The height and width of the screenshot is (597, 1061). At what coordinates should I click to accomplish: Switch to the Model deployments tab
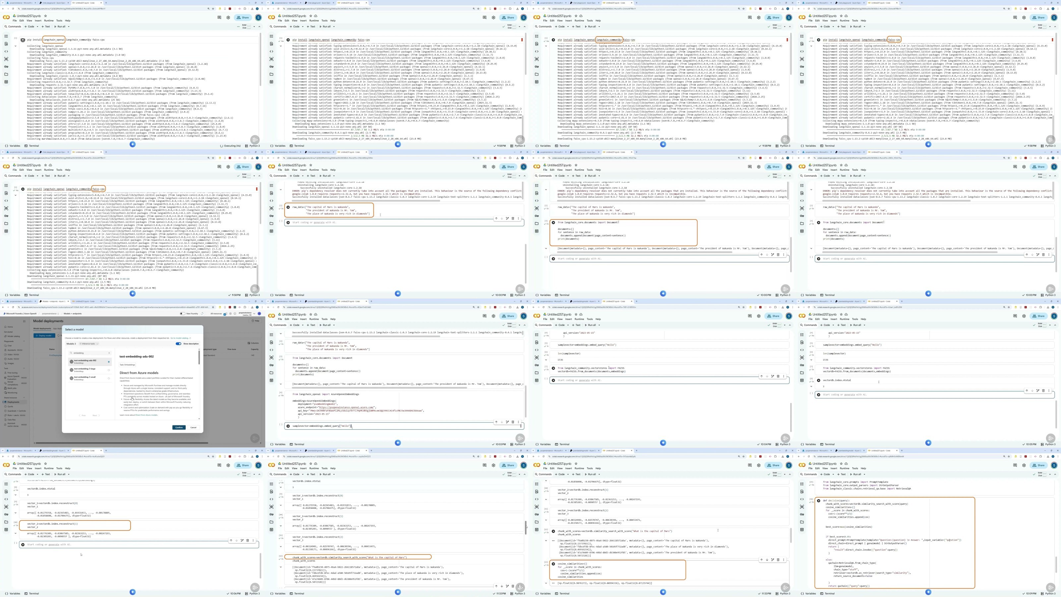click(42, 328)
